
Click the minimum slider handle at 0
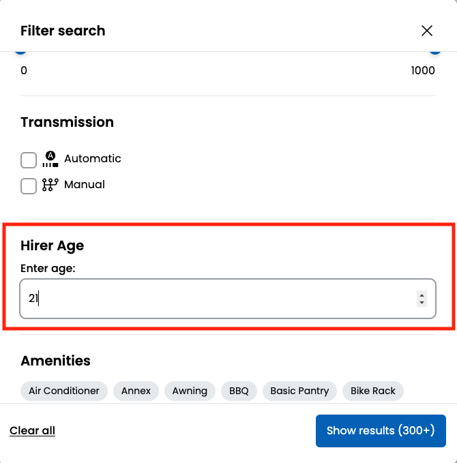(x=21, y=52)
